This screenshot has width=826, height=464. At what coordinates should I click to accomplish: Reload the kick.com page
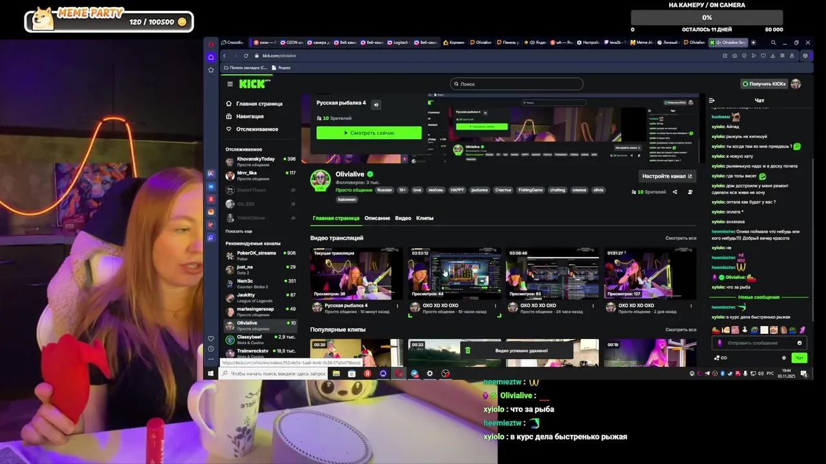pos(246,55)
